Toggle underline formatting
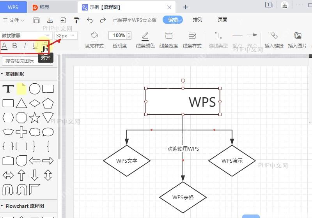 (35, 46)
